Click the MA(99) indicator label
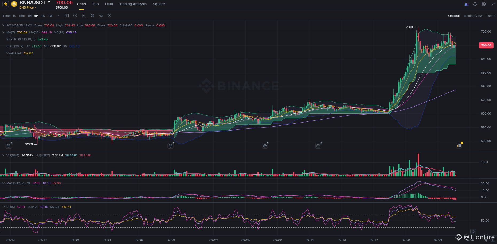This screenshot has width=497, height=244. coord(59,32)
